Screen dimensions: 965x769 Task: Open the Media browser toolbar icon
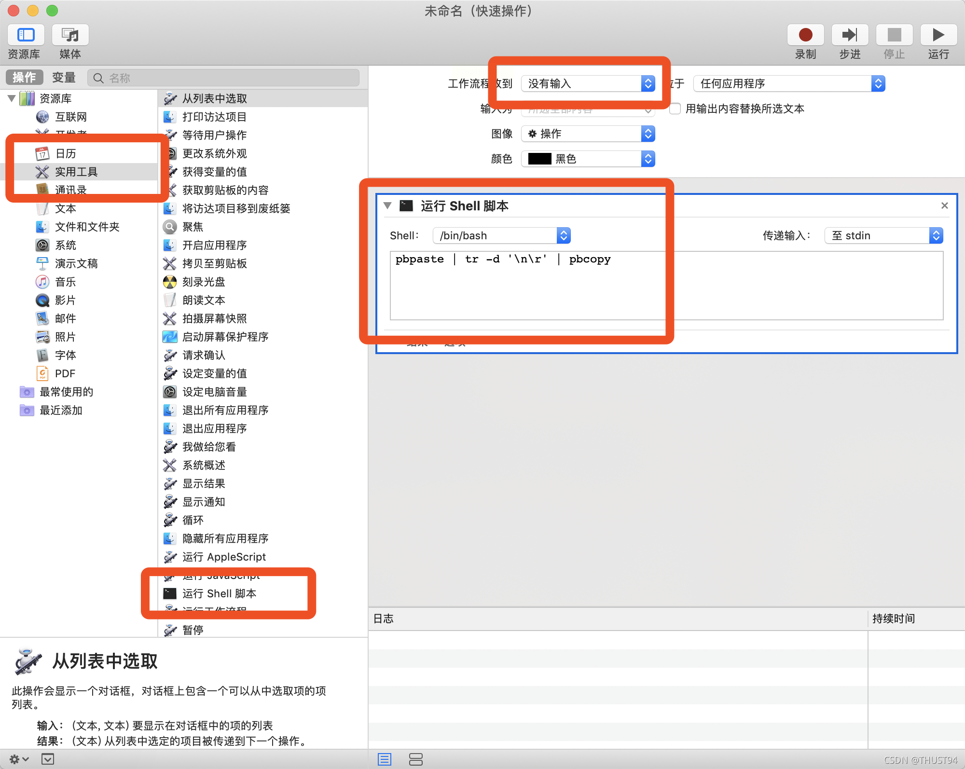coord(70,35)
